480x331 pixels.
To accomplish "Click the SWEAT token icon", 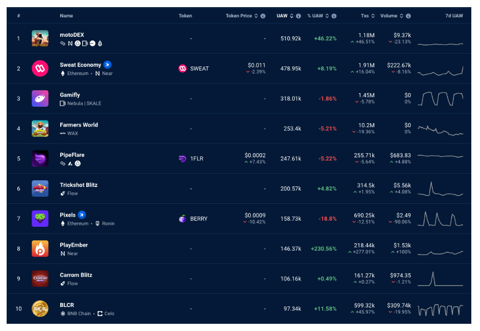I will [182, 68].
